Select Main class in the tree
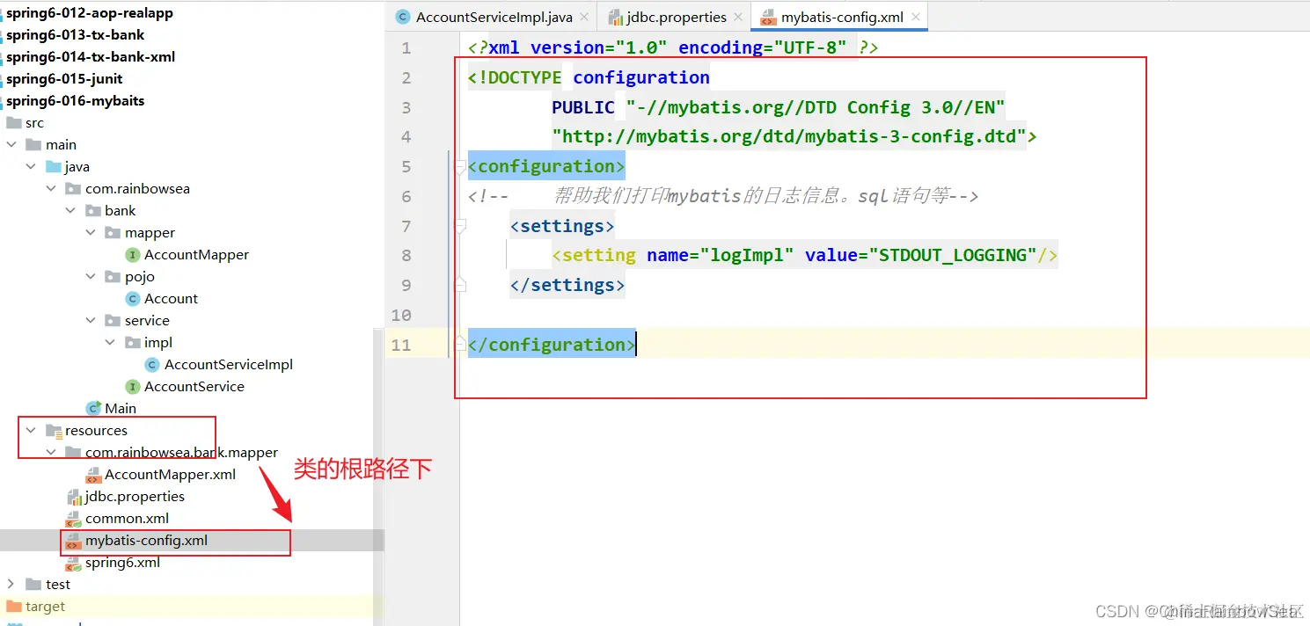This screenshot has width=1310, height=626. pyautogui.click(x=121, y=408)
